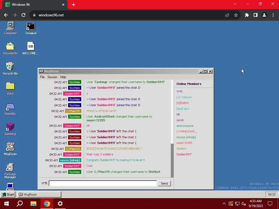This screenshot has width=279, height=209.
Task: Select omerr12355 in Online Members list
Action: 184,143
